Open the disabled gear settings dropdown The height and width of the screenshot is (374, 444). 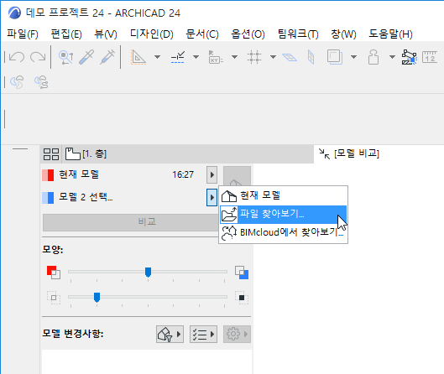click(x=237, y=334)
